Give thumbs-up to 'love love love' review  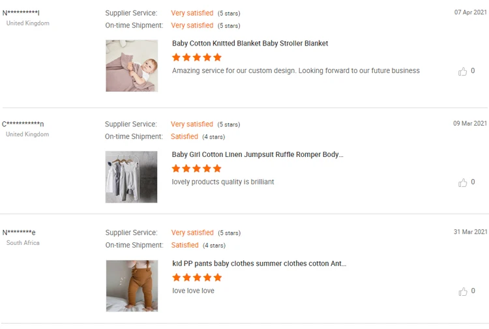463,291
